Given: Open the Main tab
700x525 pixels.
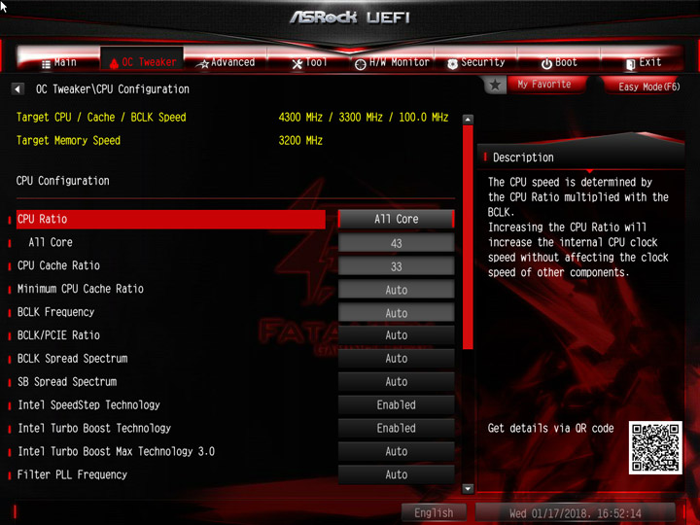Looking at the screenshot, I should (59, 62).
